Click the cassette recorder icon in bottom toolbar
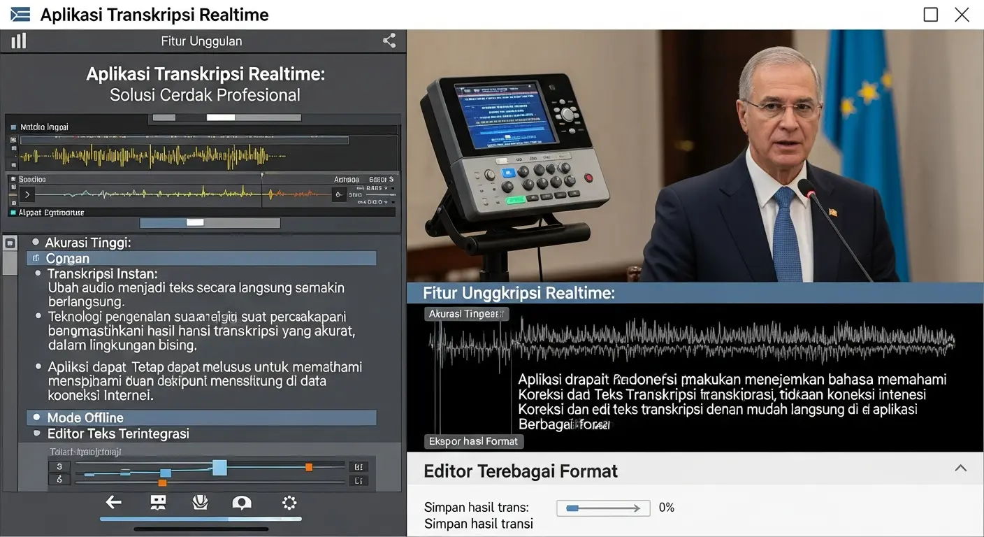 pyautogui.click(x=158, y=502)
